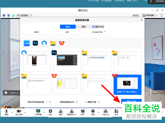Check 人像画中画 checkbox
The height and width of the screenshot is (123, 165).
click(83, 102)
